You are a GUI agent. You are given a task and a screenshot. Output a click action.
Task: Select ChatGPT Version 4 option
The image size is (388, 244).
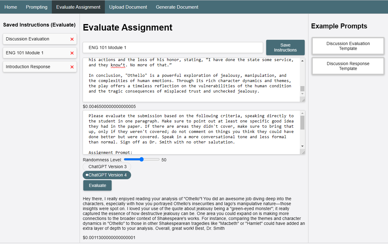click(107, 175)
